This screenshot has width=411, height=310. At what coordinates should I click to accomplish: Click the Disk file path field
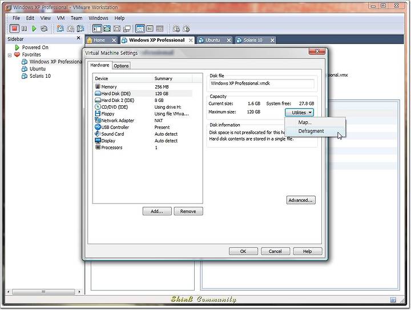coord(262,84)
